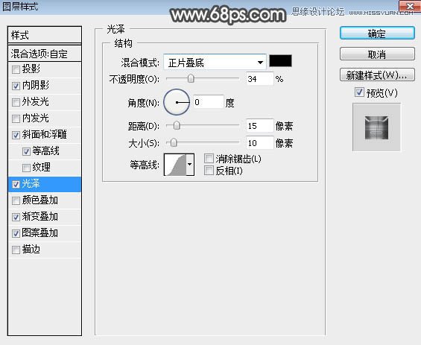Click the size value field showing 10
Image resolution: width=421 pixels, height=345 pixels.
pyautogui.click(x=259, y=143)
